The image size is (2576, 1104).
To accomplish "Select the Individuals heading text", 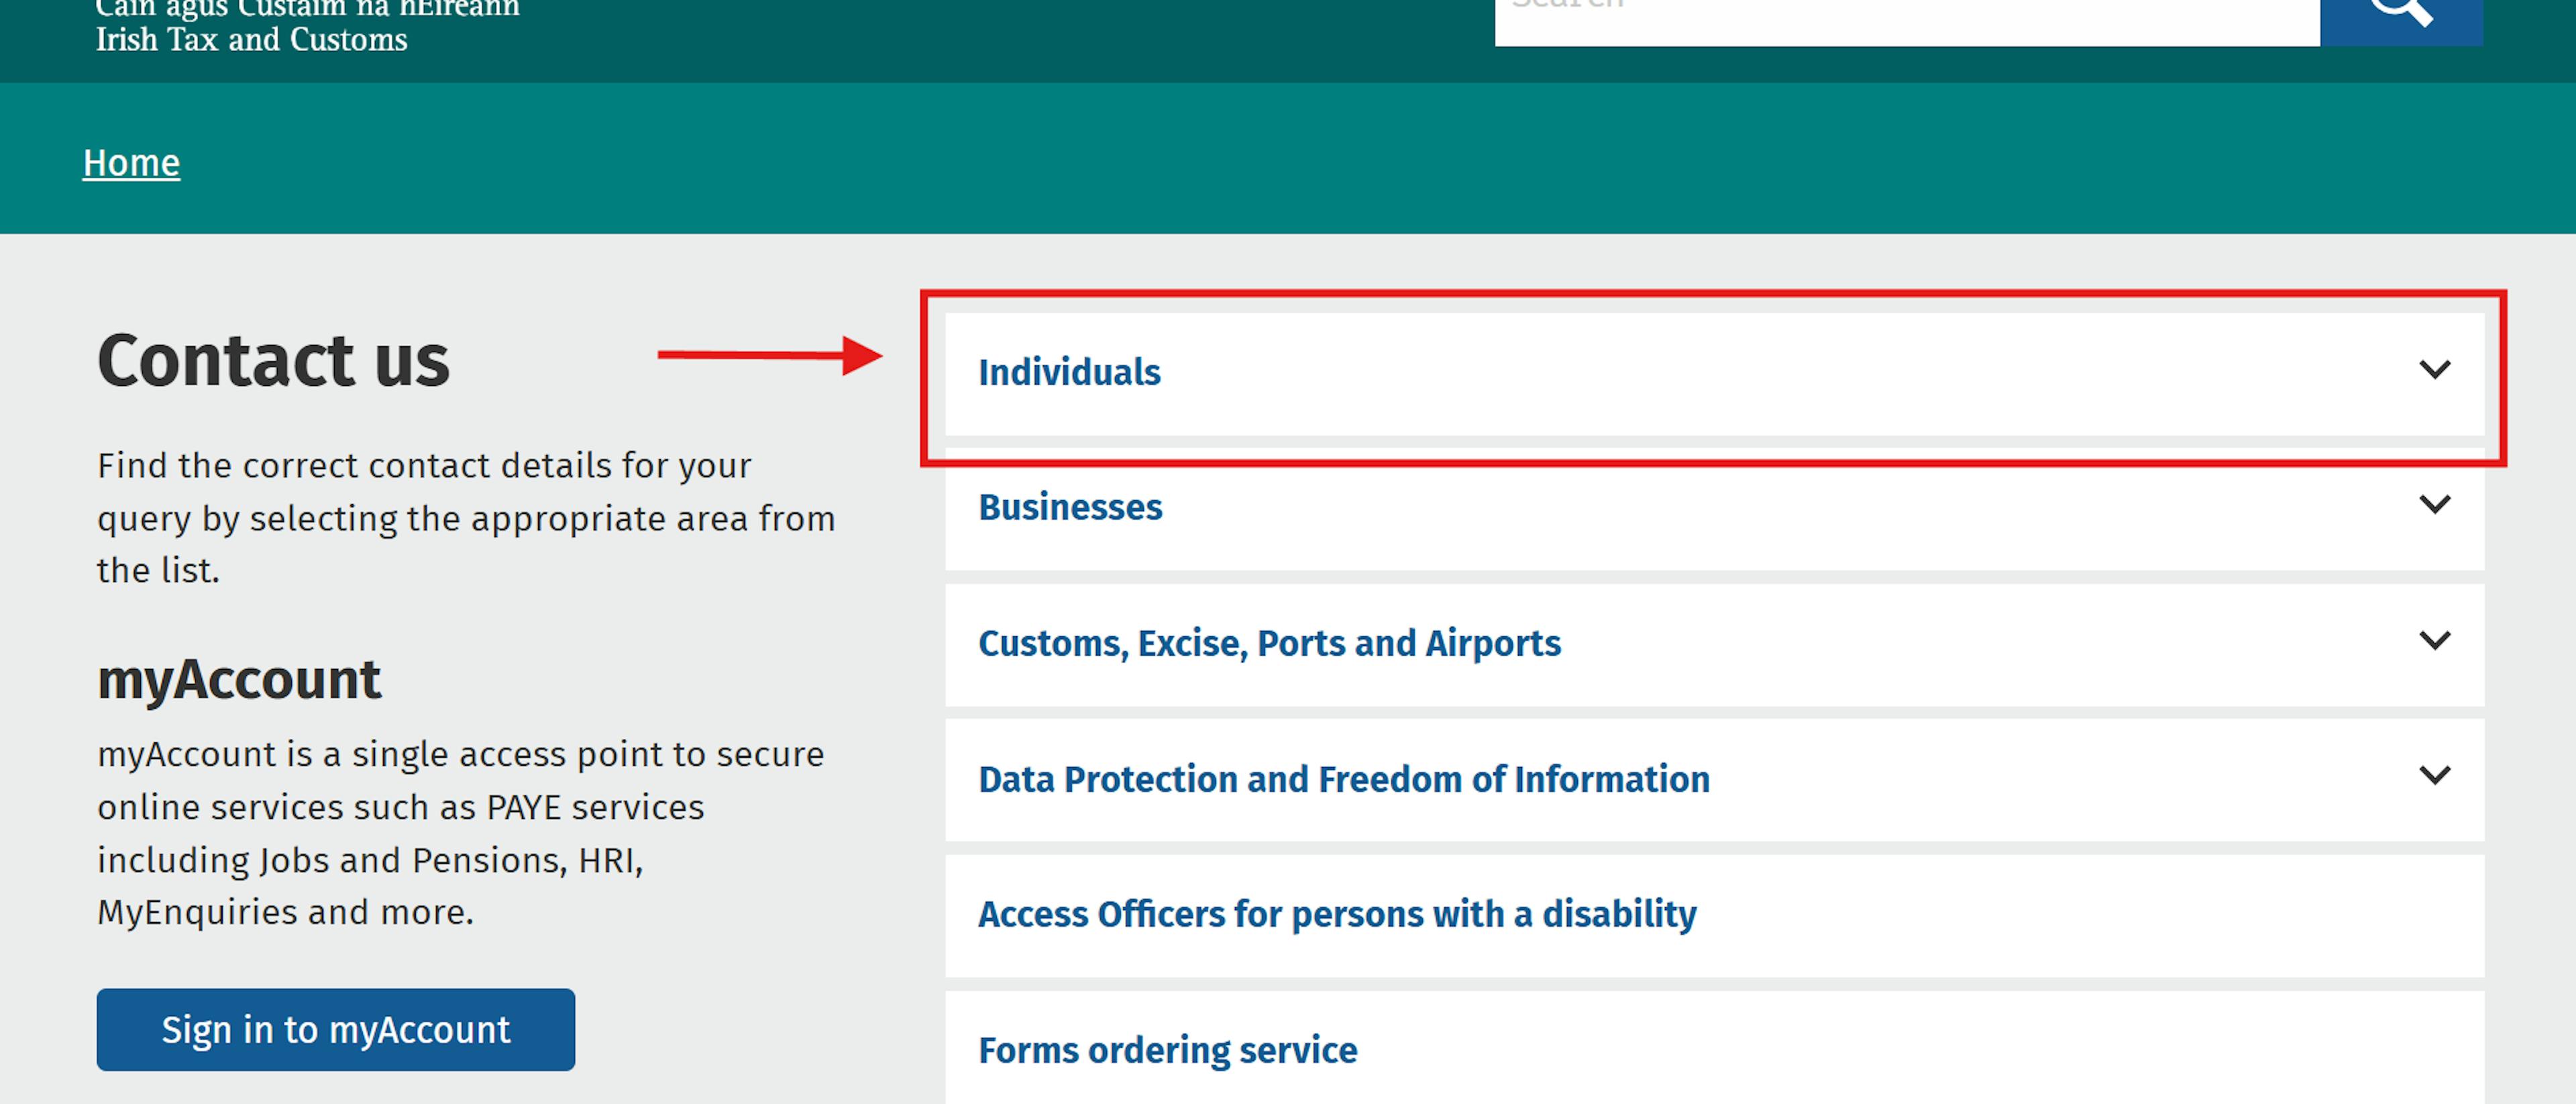I will (1070, 371).
